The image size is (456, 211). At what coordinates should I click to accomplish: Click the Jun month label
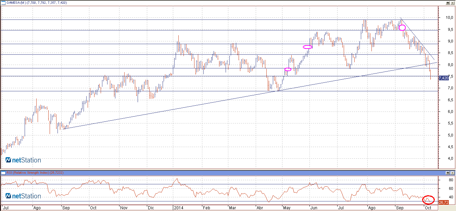(314, 208)
